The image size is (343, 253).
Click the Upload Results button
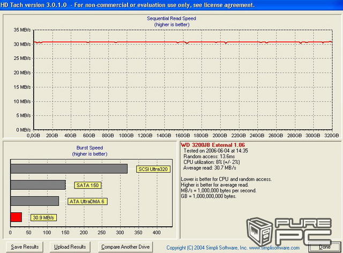tap(70, 247)
